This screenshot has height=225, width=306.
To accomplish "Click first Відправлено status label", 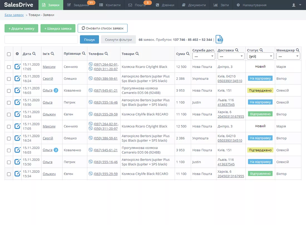I will [x=260, y=114].
